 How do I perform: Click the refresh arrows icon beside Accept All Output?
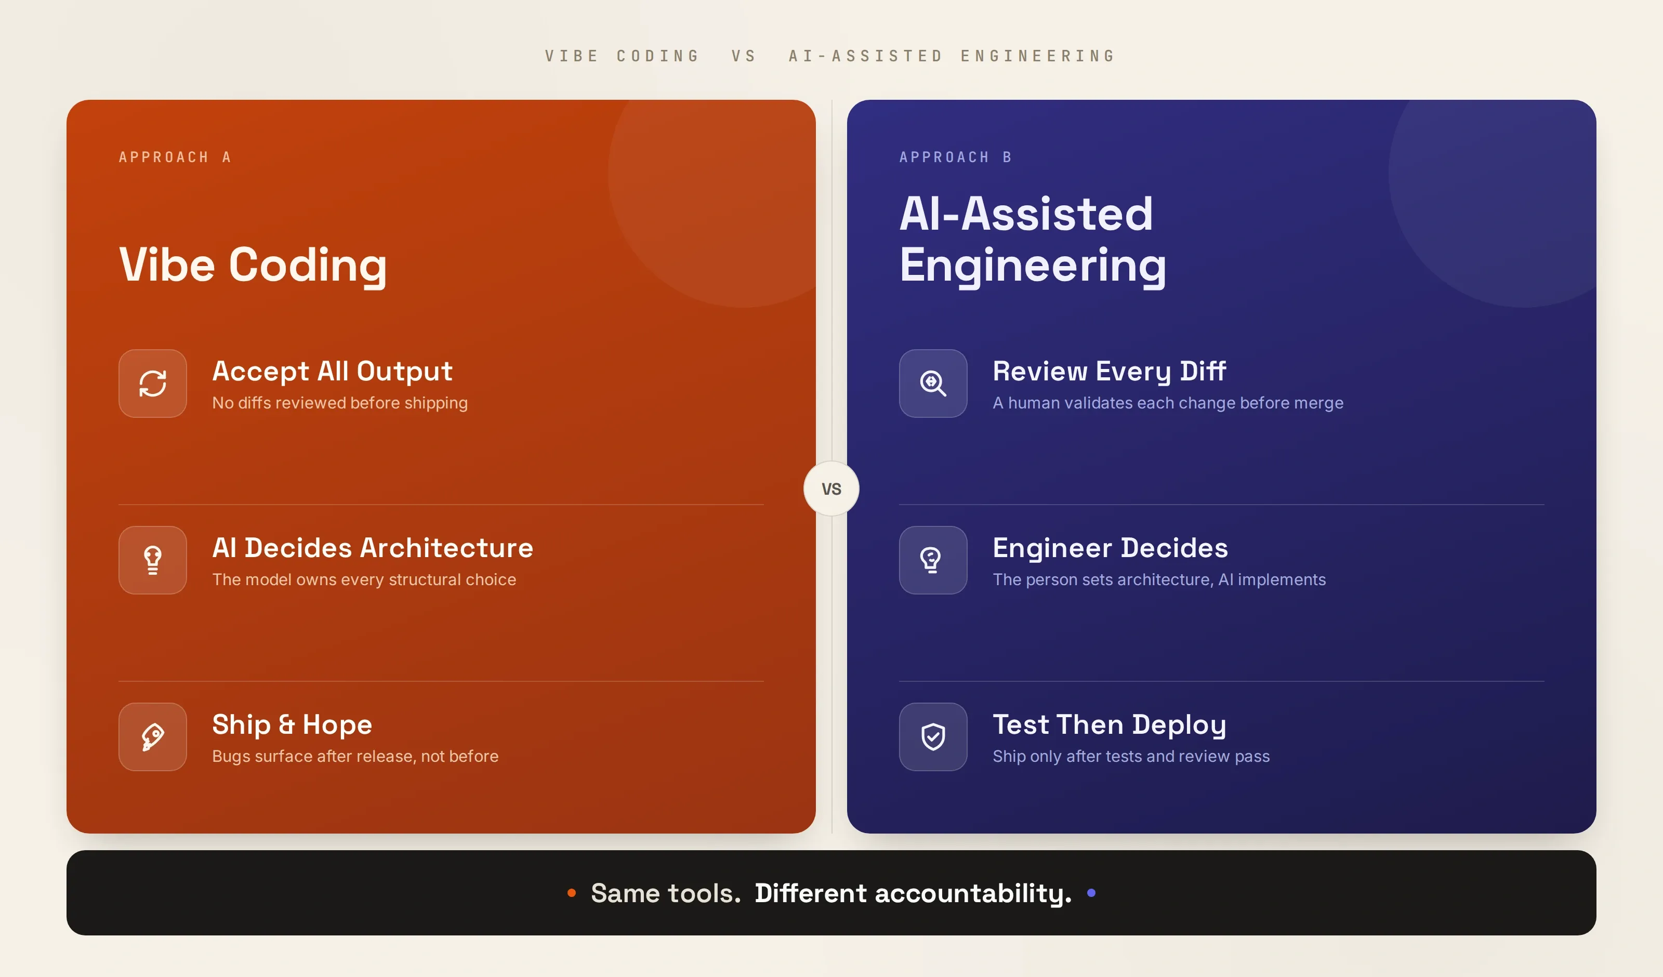[152, 384]
